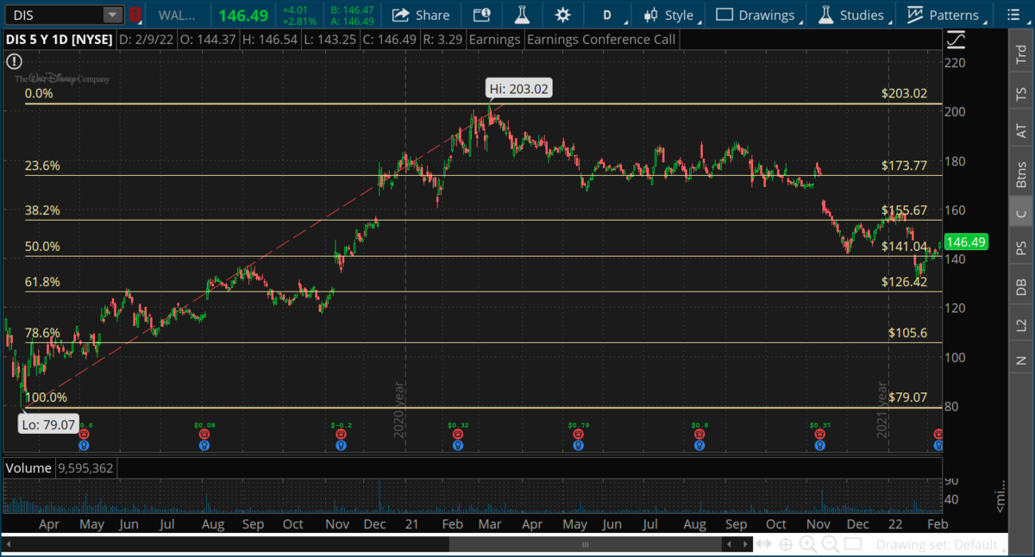Click red conference call icon under $0.79
Viewport: 1035px width, 557px height.
click(x=580, y=435)
